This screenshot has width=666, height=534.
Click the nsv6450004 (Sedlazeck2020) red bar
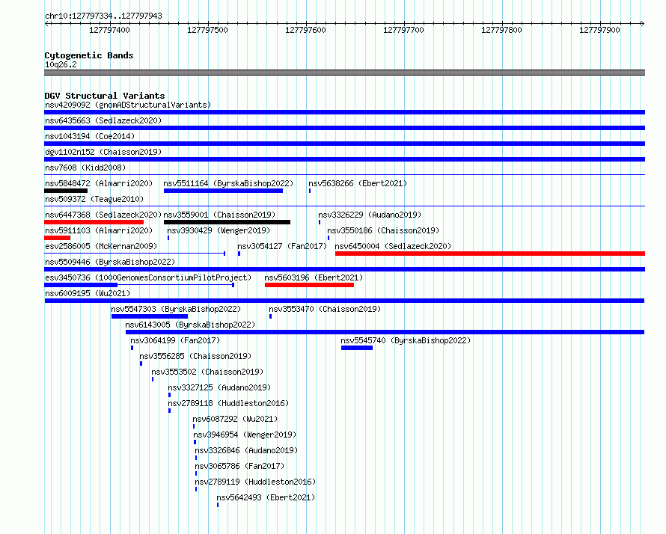[x=489, y=254]
